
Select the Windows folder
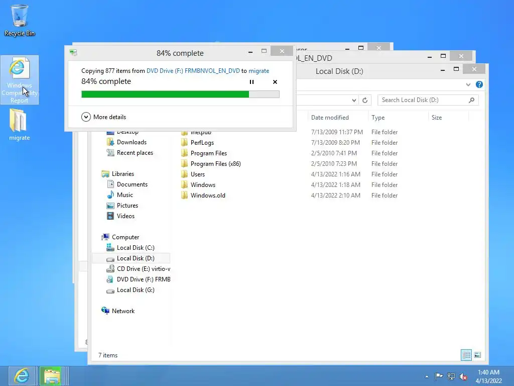click(x=203, y=185)
